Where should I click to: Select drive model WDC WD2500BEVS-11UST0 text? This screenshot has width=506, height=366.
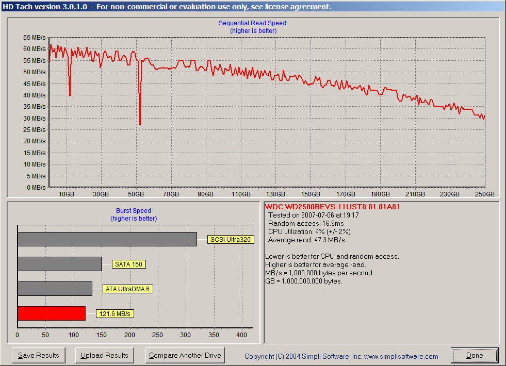(332, 207)
